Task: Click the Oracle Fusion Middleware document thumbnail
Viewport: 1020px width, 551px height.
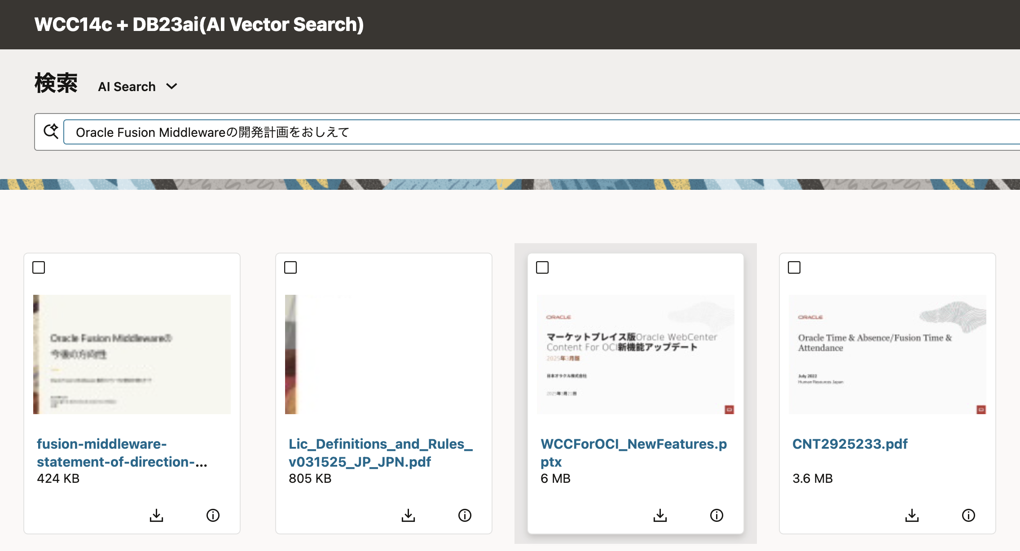Action: 132,354
